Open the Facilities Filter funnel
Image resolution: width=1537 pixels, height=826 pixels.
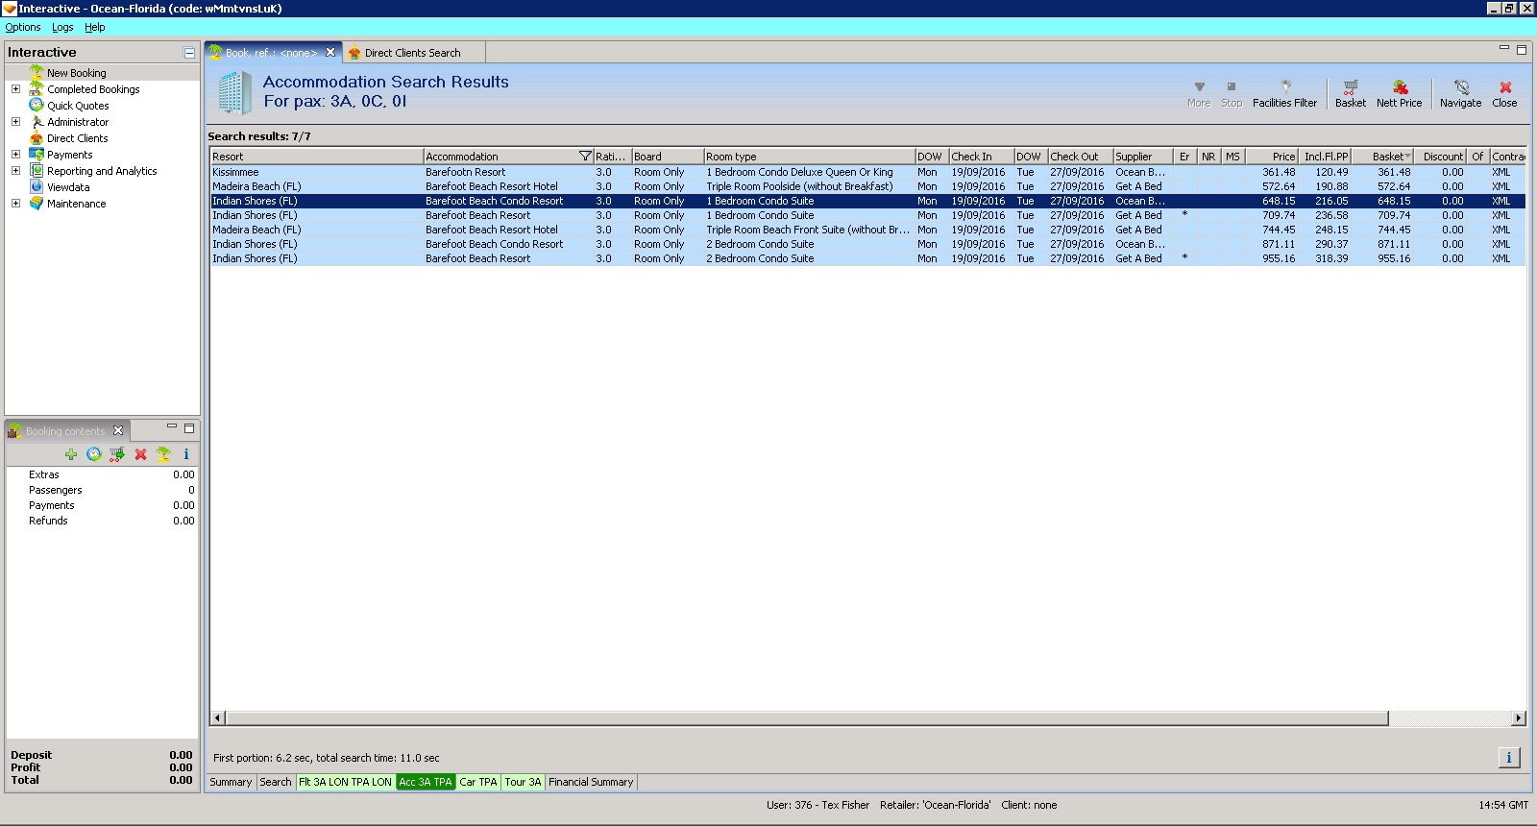(1284, 93)
